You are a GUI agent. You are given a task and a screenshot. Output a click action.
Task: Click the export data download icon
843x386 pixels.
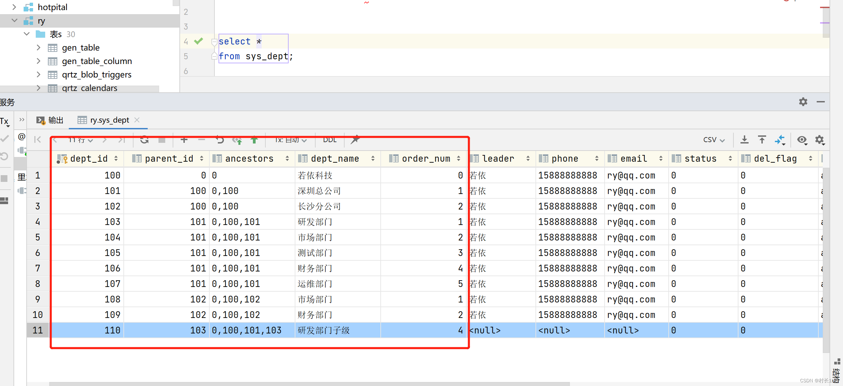[745, 139]
